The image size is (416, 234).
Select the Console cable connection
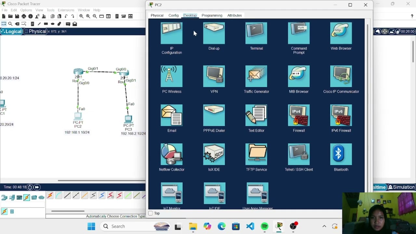[58, 196]
